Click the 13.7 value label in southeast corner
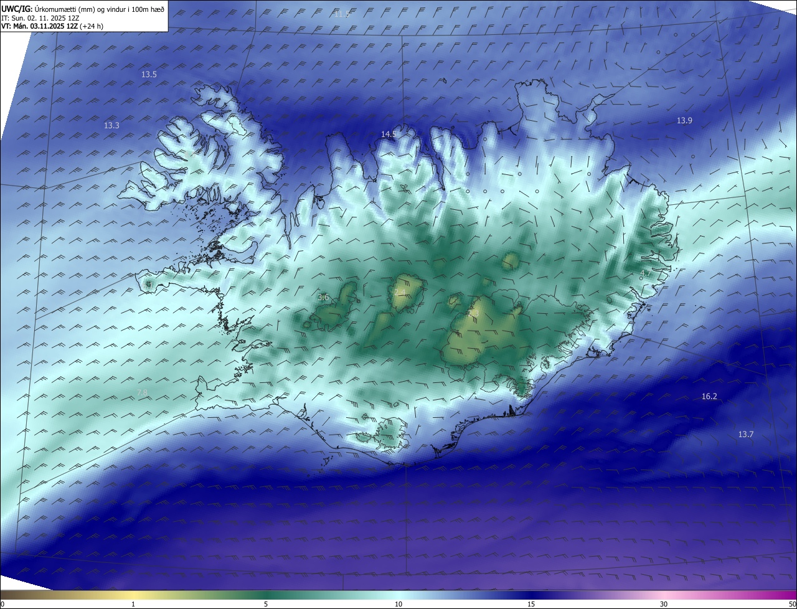This screenshot has width=797, height=609. (x=746, y=434)
